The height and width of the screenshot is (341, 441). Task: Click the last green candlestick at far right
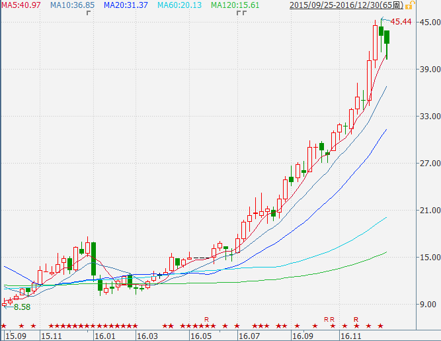(x=387, y=37)
